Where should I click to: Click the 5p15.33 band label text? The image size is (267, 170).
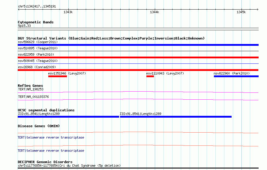coord(24,26)
